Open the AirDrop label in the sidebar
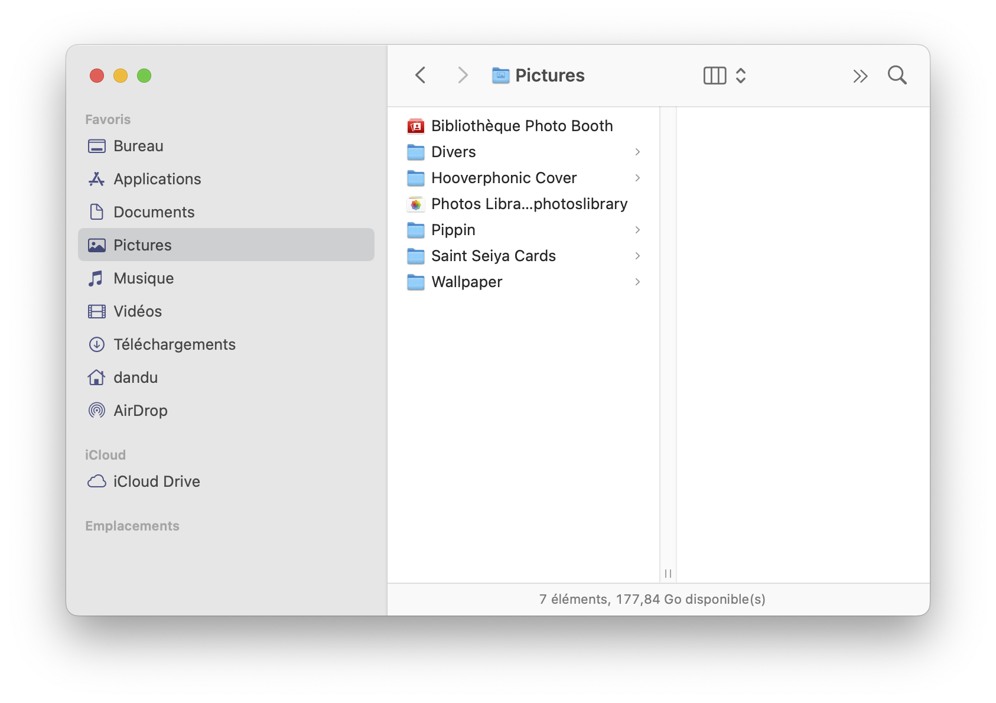 click(x=141, y=411)
